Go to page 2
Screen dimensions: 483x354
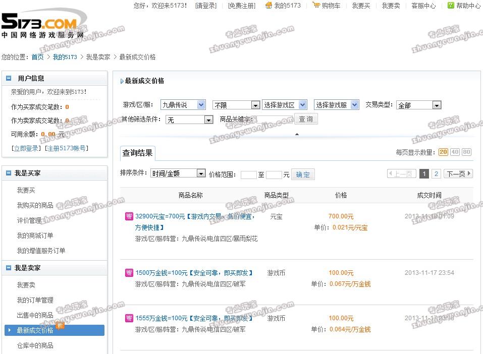436,174
